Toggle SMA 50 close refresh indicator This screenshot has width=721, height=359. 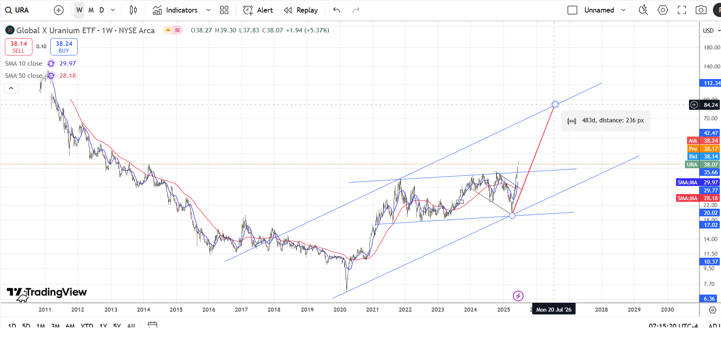51,76
